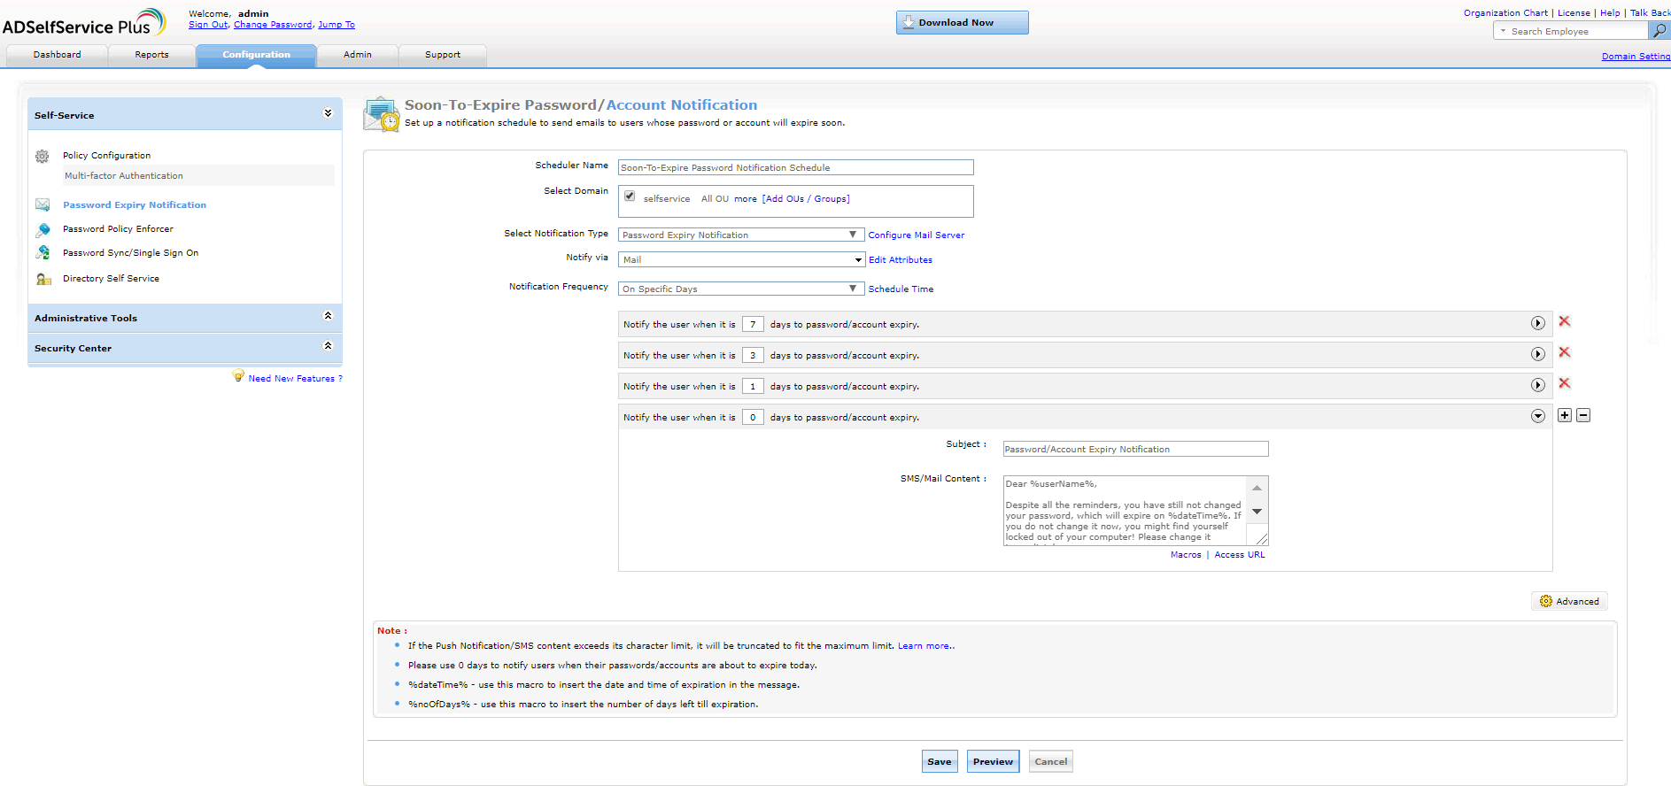Expand the 7 days notification details
The width and height of the screenshot is (1671, 786).
[x=1538, y=323]
